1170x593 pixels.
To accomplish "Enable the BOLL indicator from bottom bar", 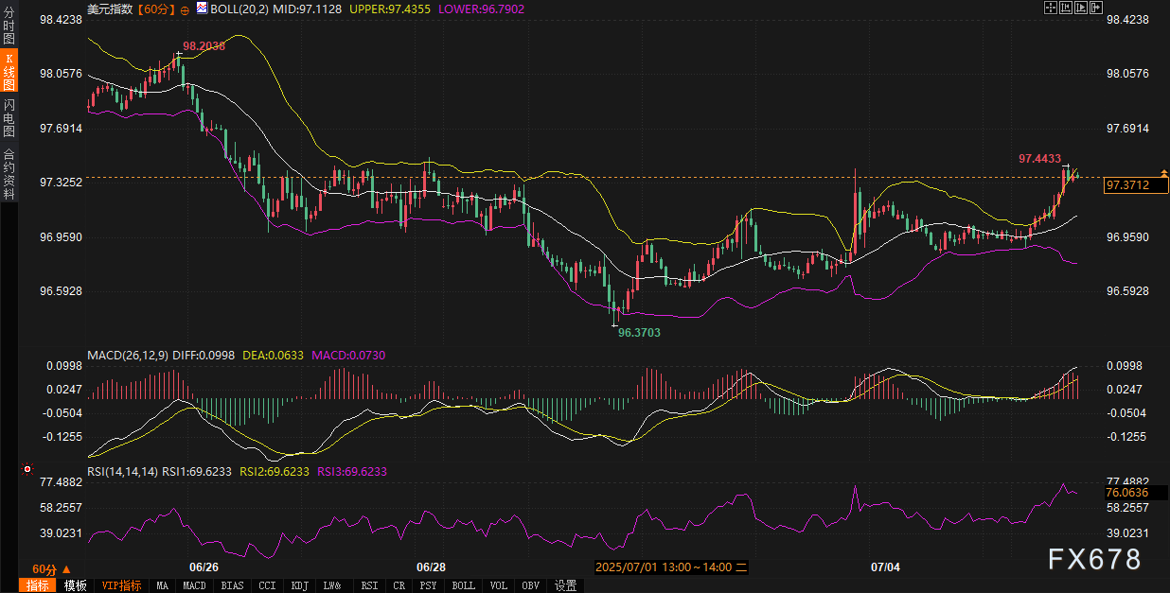I will pyautogui.click(x=463, y=585).
